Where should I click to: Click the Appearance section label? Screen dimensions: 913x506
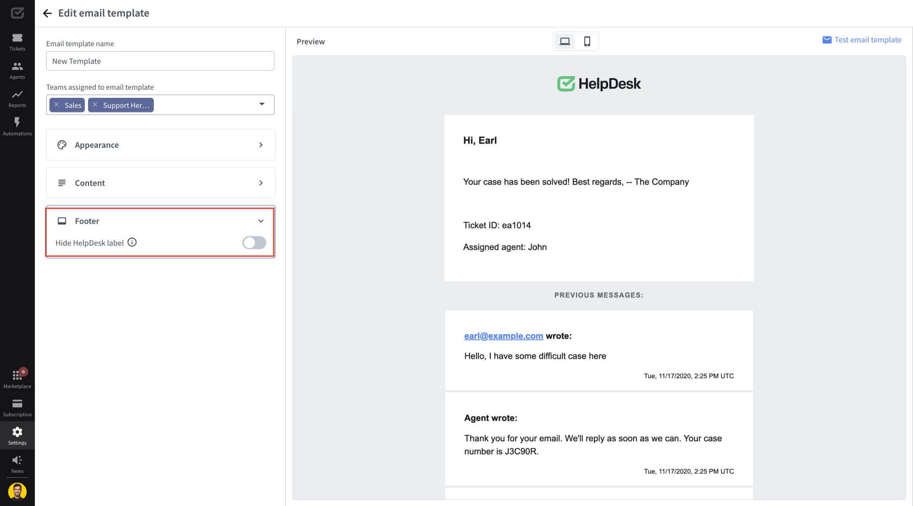pos(97,145)
